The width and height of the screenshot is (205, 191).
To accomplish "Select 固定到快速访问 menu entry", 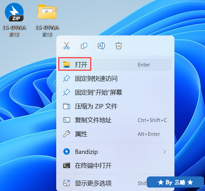I will (x=115, y=79).
